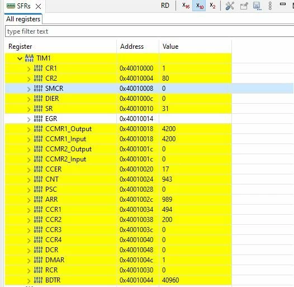Expand the PSC register
294x287 pixels.
29,190
